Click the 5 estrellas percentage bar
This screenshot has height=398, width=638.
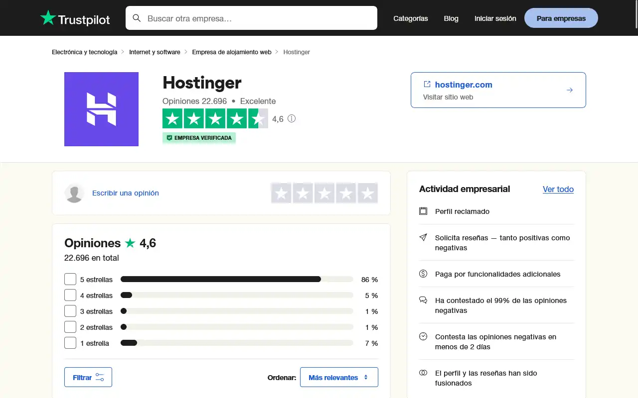click(x=237, y=279)
